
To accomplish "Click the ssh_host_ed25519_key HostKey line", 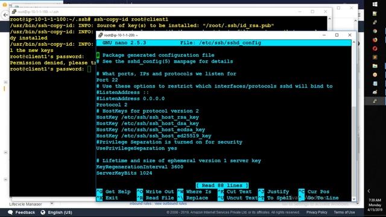I will pyautogui.click(x=154, y=136).
